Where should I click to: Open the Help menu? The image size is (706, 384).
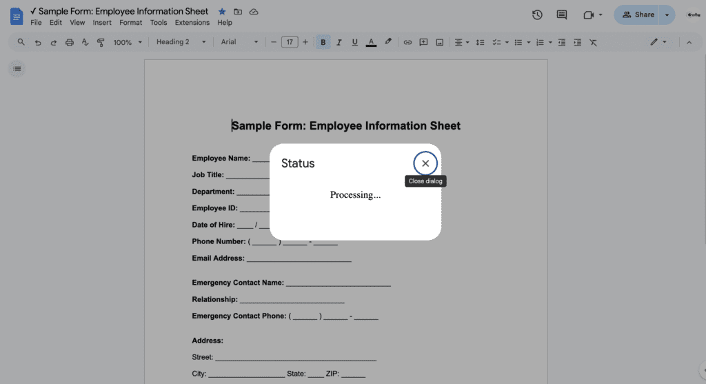point(225,23)
